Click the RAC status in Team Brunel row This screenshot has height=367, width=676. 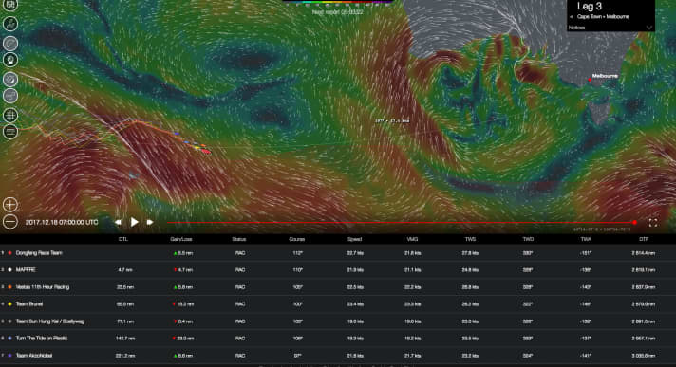tap(240, 304)
